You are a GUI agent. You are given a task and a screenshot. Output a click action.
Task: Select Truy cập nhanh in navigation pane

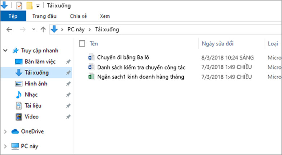point(40,51)
